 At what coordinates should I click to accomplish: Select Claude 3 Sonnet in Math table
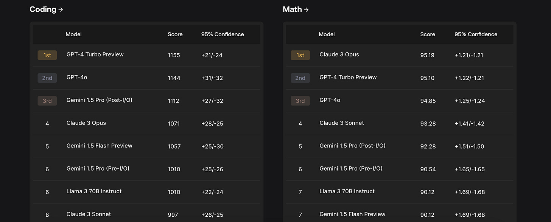[342, 123]
